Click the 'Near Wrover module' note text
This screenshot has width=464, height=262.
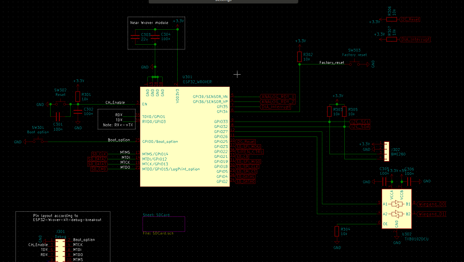[149, 23]
